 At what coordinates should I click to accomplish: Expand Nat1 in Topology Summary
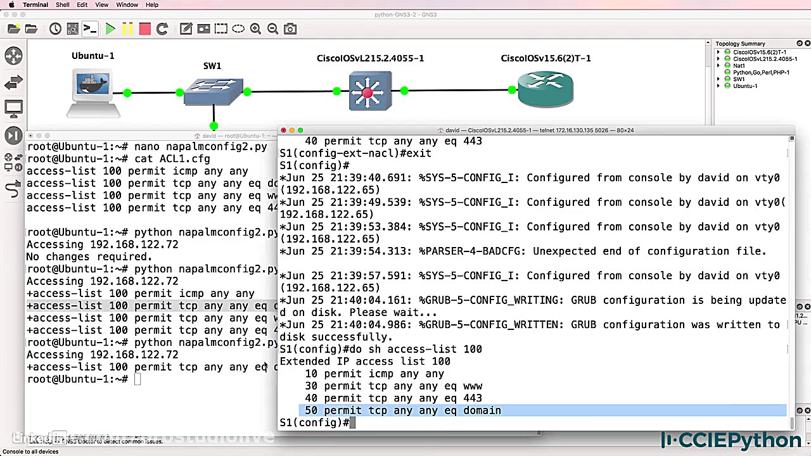click(718, 66)
